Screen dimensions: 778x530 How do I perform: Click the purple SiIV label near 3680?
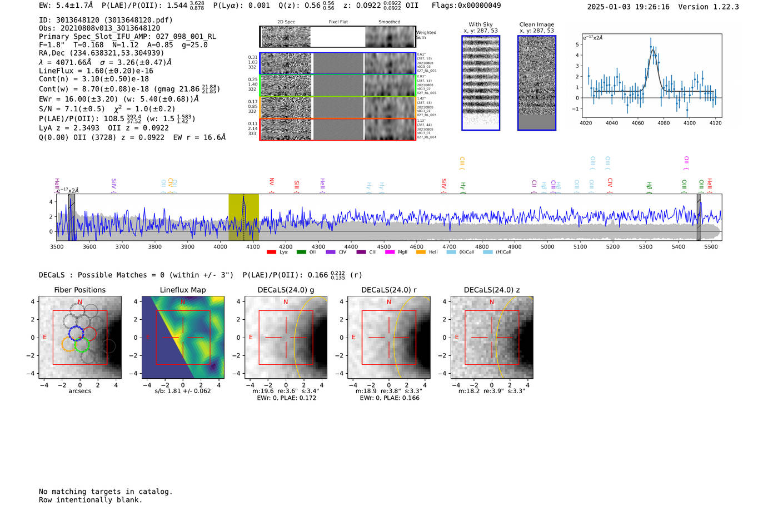click(114, 185)
